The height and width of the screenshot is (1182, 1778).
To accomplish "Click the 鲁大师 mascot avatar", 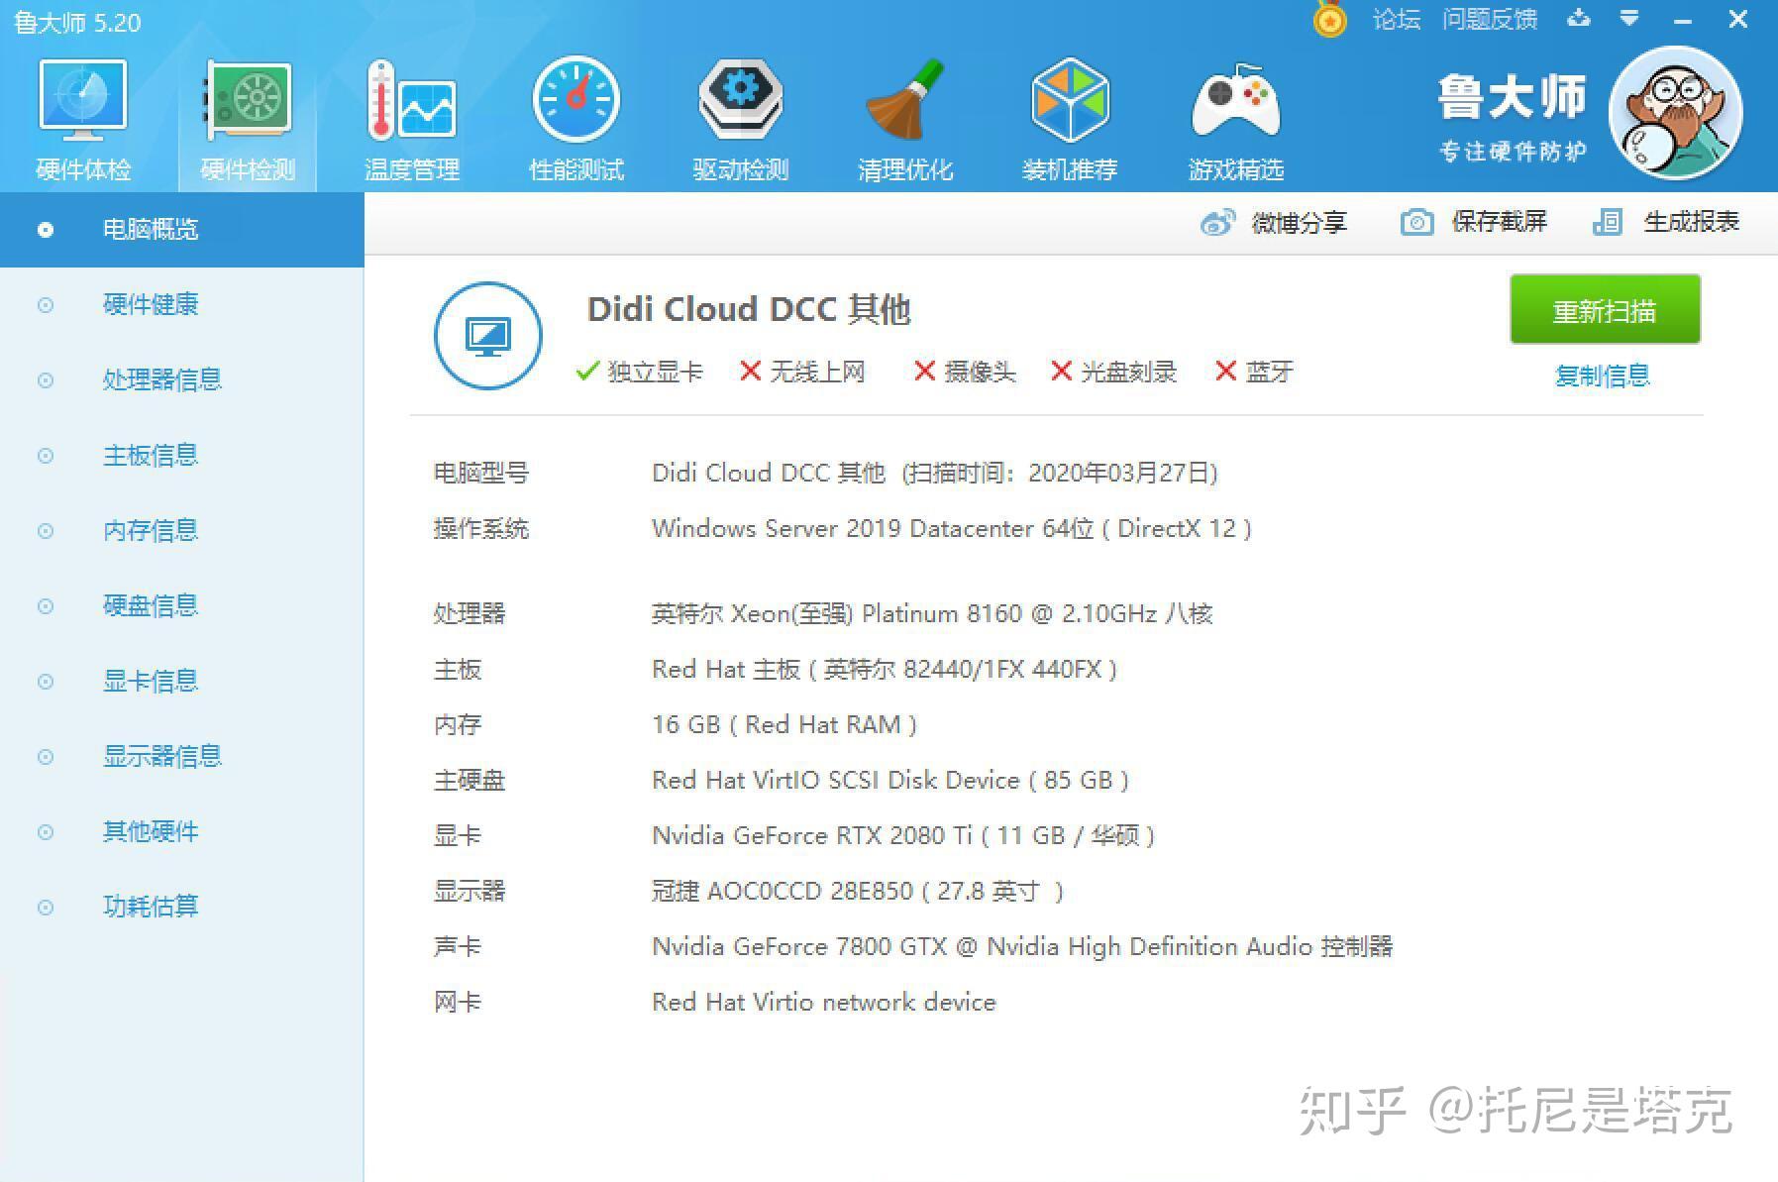I will pos(1676,113).
